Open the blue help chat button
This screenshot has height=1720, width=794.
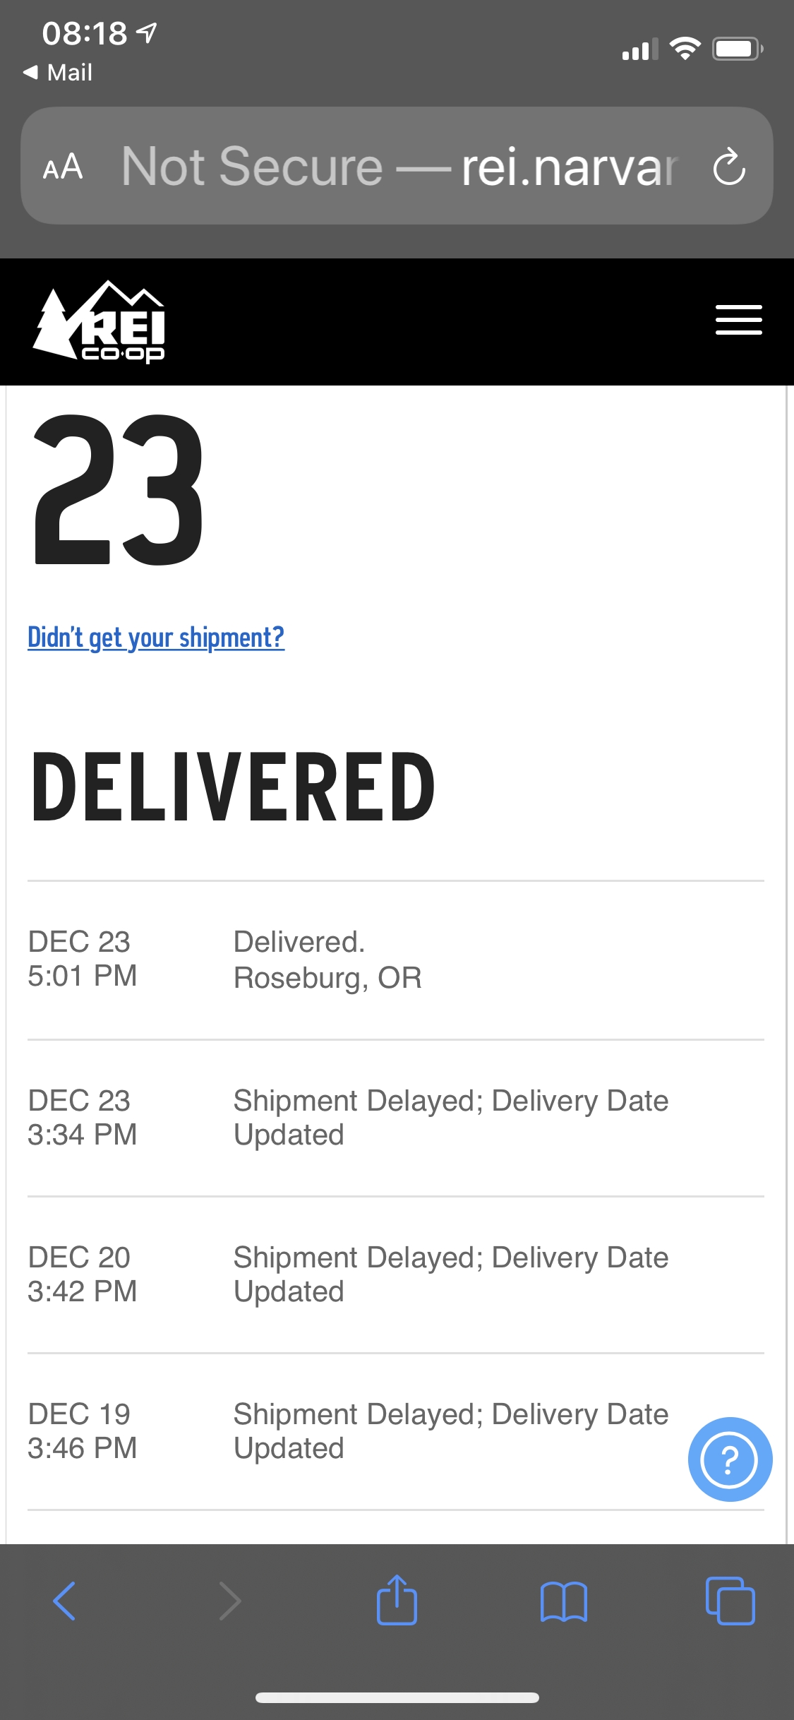[x=730, y=1459]
